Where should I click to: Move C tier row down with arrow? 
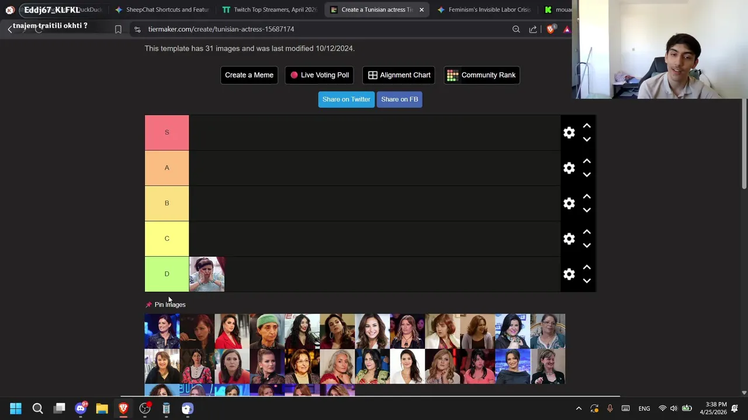tap(587, 246)
